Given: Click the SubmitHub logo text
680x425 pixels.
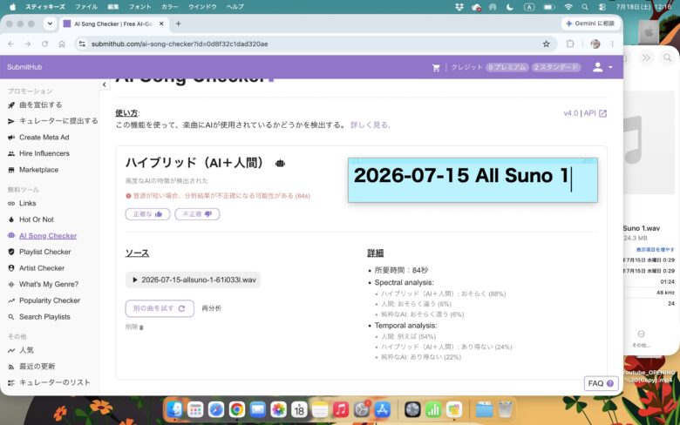Looking at the screenshot, I should (24, 67).
